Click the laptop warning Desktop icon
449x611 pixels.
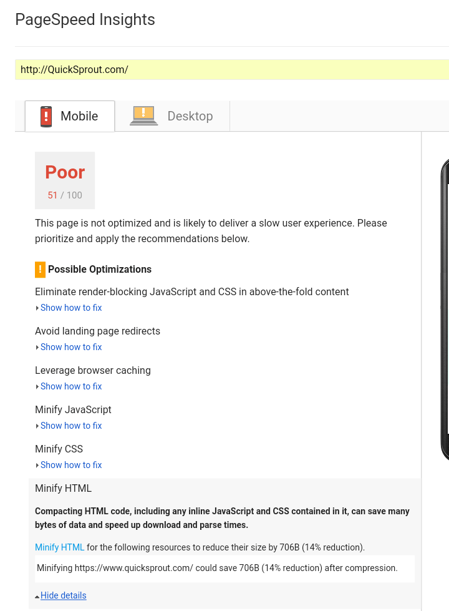point(143,116)
